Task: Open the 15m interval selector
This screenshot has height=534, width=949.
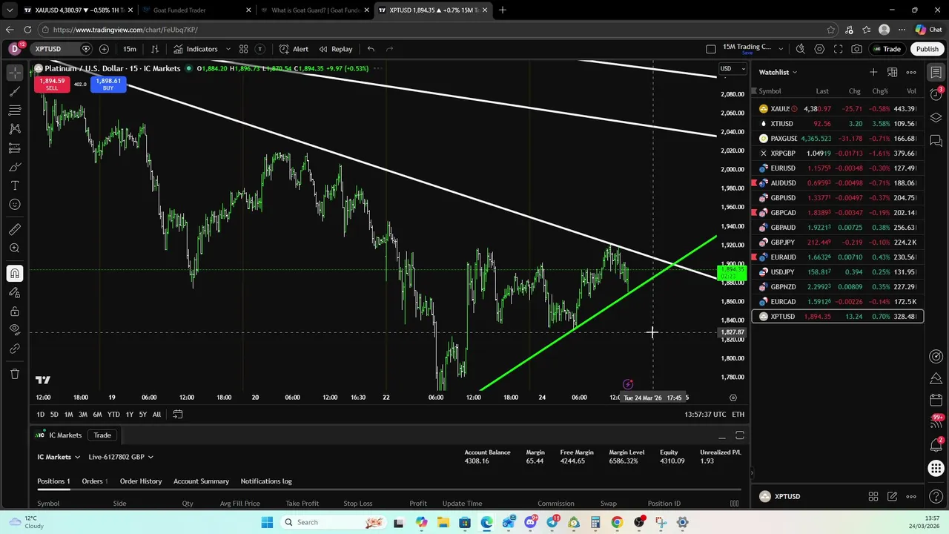Action: coord(130,49)
